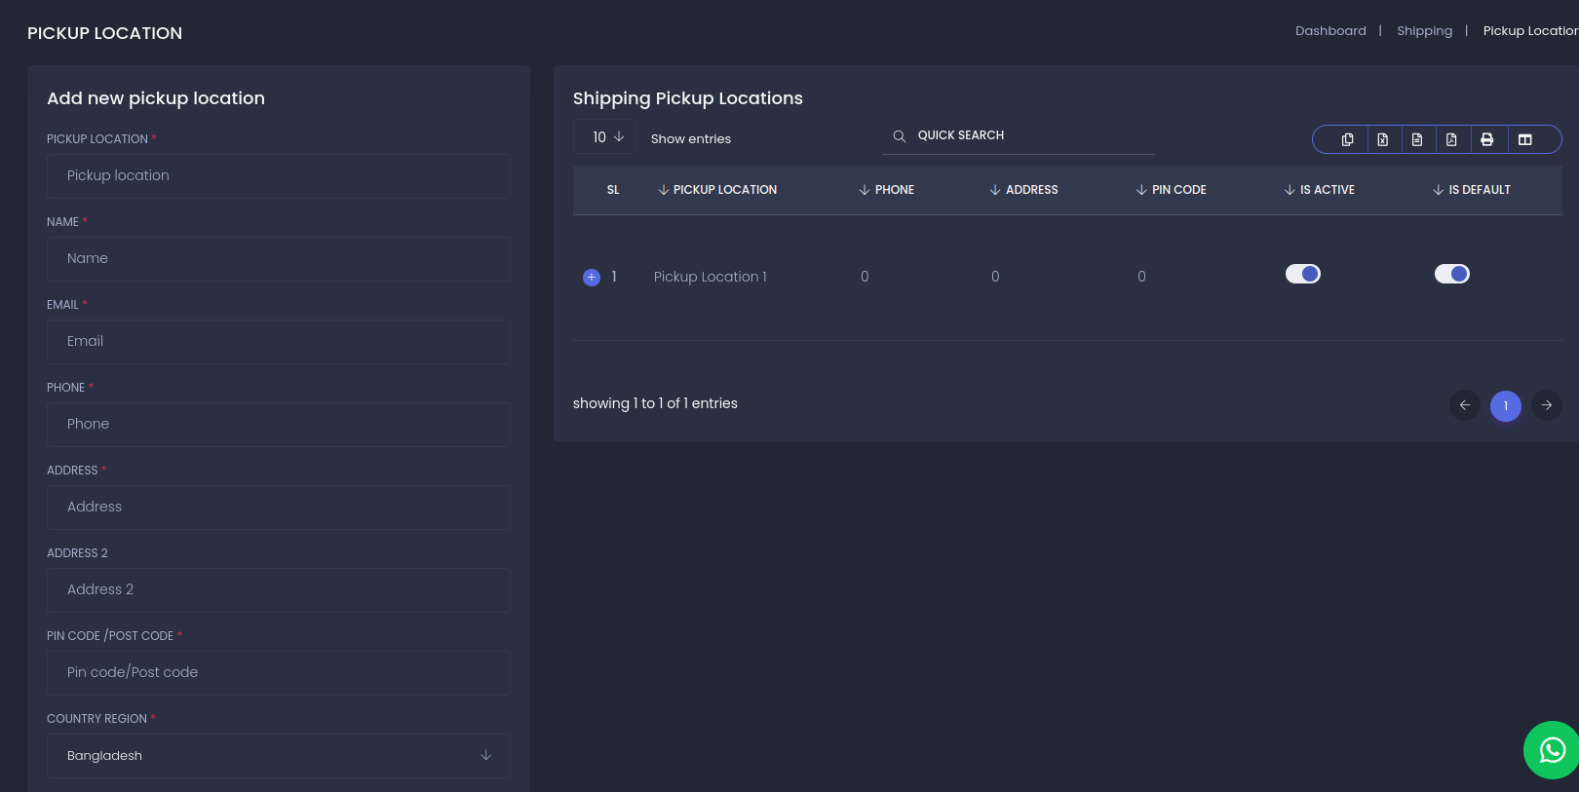Open Shipping breadcrumb link
Image resolution: width=1579 pixels, height=792 pixels.
coord(1424,31)
